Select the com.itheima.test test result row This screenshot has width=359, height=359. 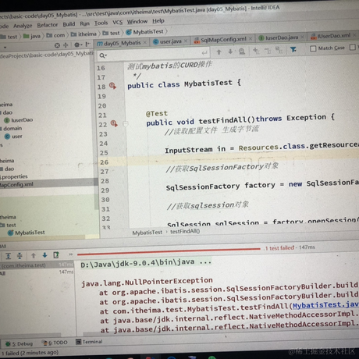[37, 265]
